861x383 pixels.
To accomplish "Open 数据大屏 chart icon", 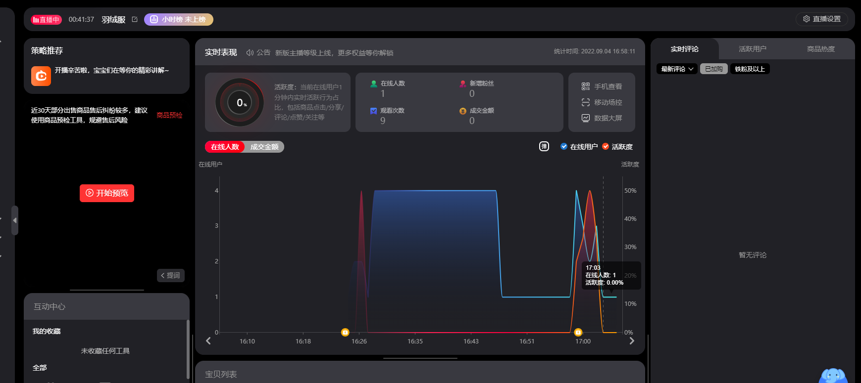I will (x=585, y=118).
